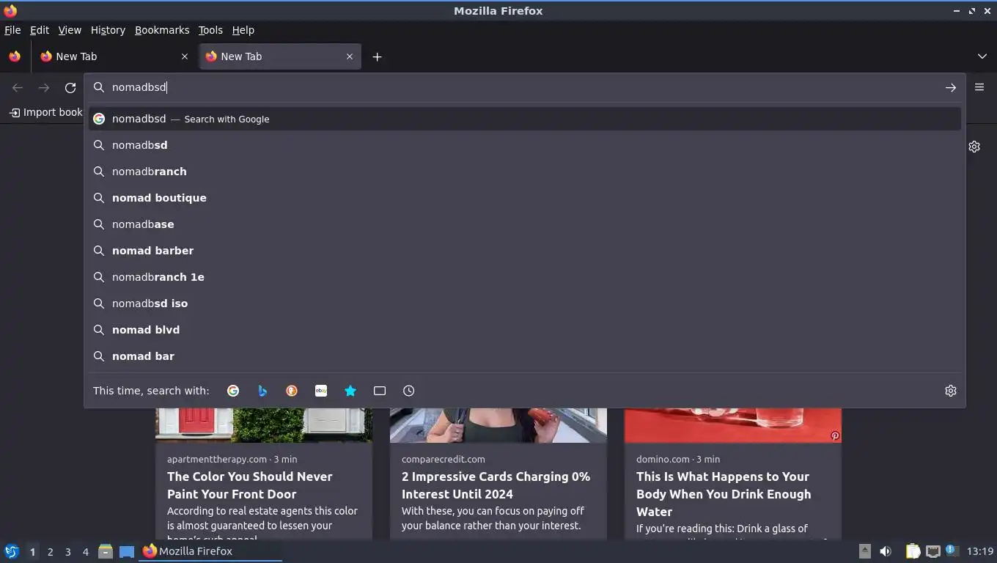Viewport: 997px width, 563px height.
Task: Click in the address bar text field
Action: [x=524, y=87]
